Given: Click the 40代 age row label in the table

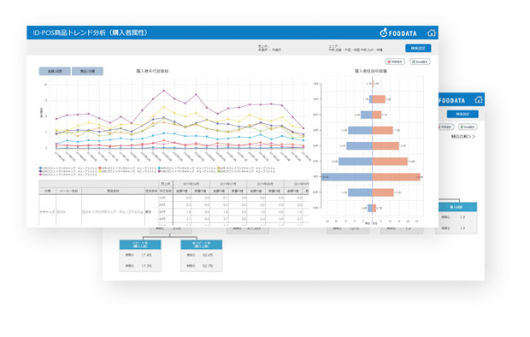Looking at the screenshot, I should tap(162, 219).
